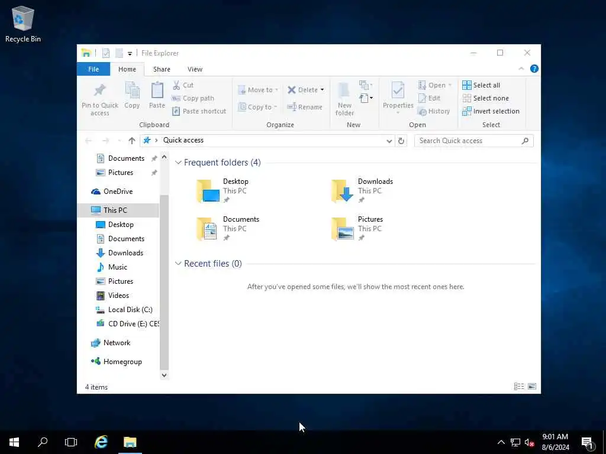This screenshot has height=454, width=606.
Task: Switch to the Home ribbon tab
Action: [x=127, y=69]
